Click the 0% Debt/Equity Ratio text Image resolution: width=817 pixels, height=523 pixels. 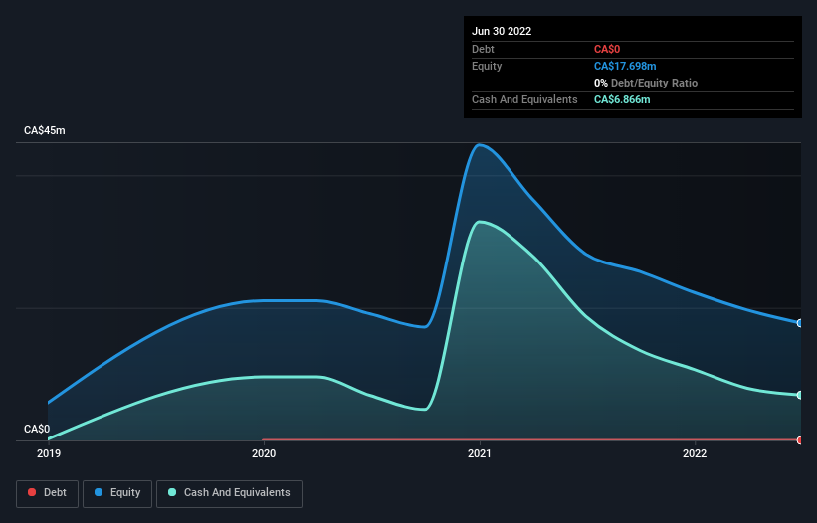646,83
